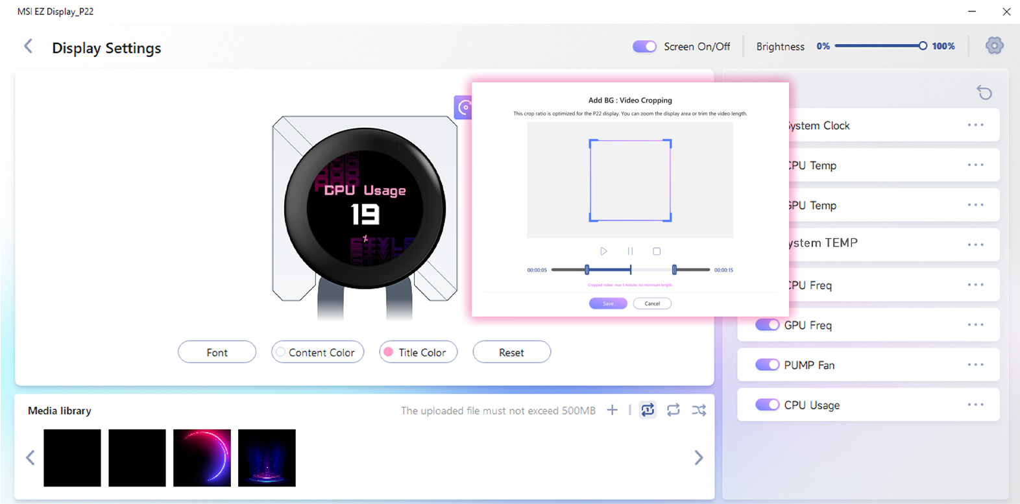This screenshot has height=504, width=1020.
Task: Click the round cooler display preview
Action: point(365,208)
